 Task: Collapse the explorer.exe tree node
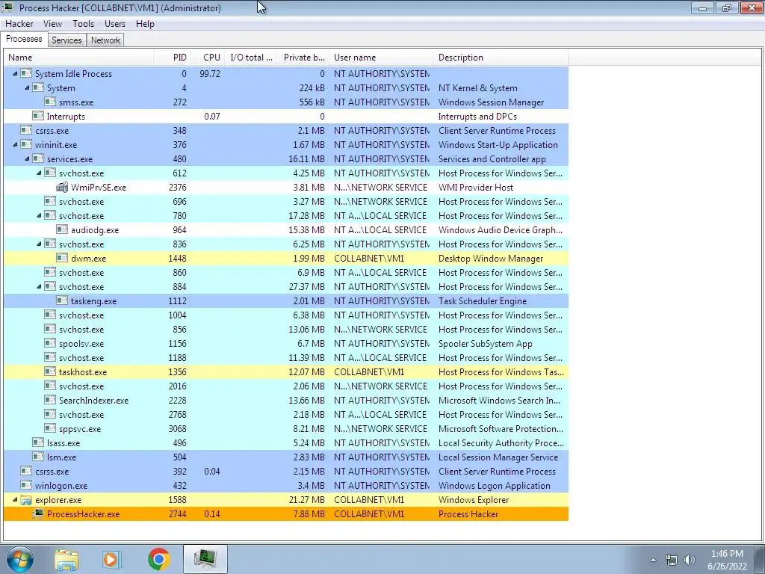[15, 499]
